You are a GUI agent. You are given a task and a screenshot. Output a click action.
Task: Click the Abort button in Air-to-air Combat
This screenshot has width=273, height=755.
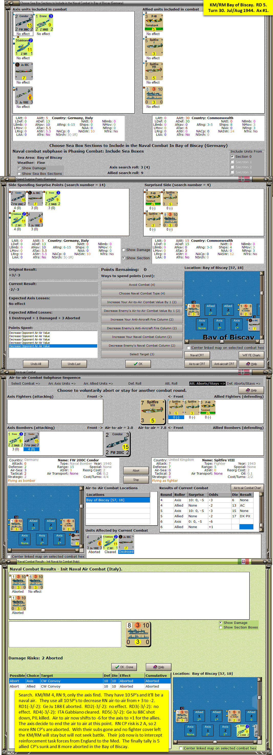click(136, 471)
